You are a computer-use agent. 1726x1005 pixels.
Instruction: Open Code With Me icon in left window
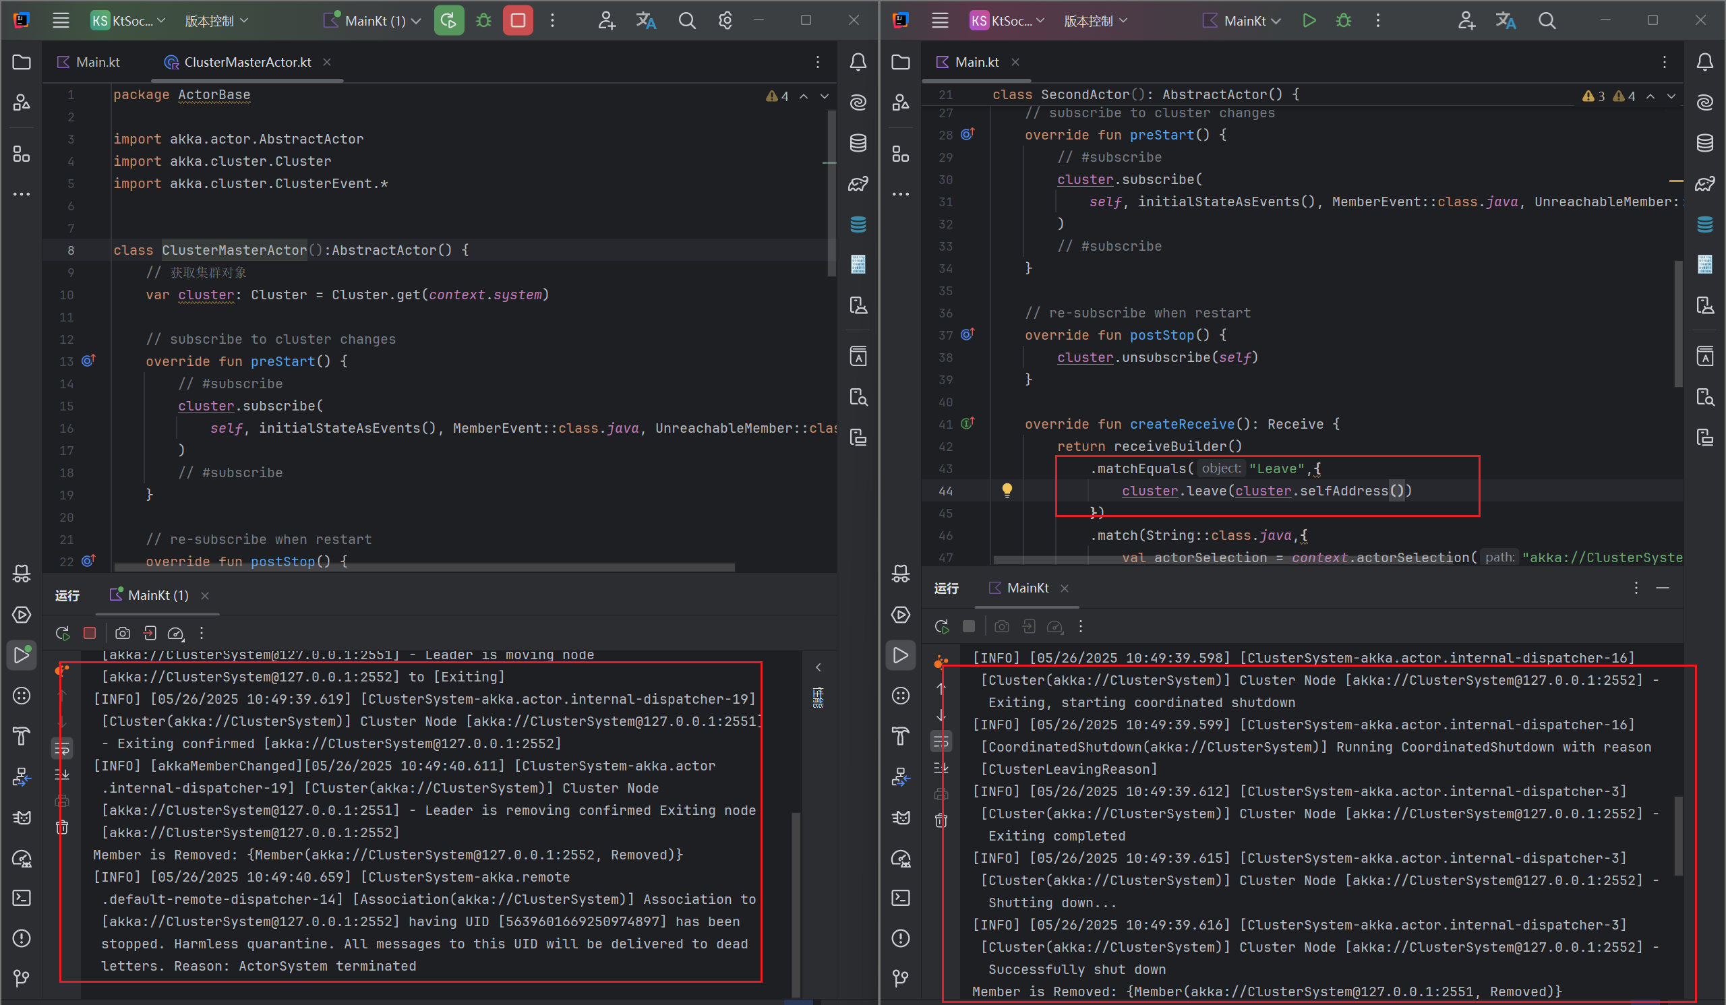click(606, 20)
